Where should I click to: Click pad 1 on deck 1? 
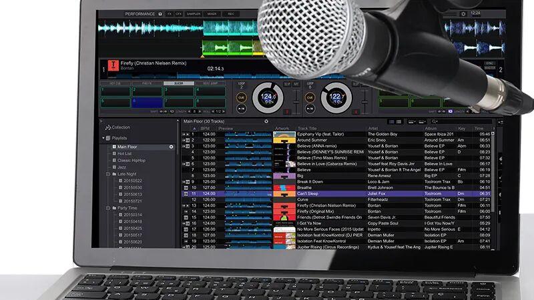pos(115,91)
